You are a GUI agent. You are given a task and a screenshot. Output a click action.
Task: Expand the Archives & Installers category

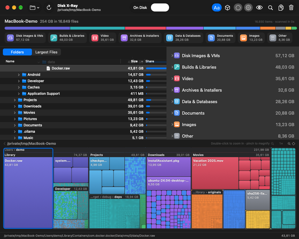coord(172,90)
